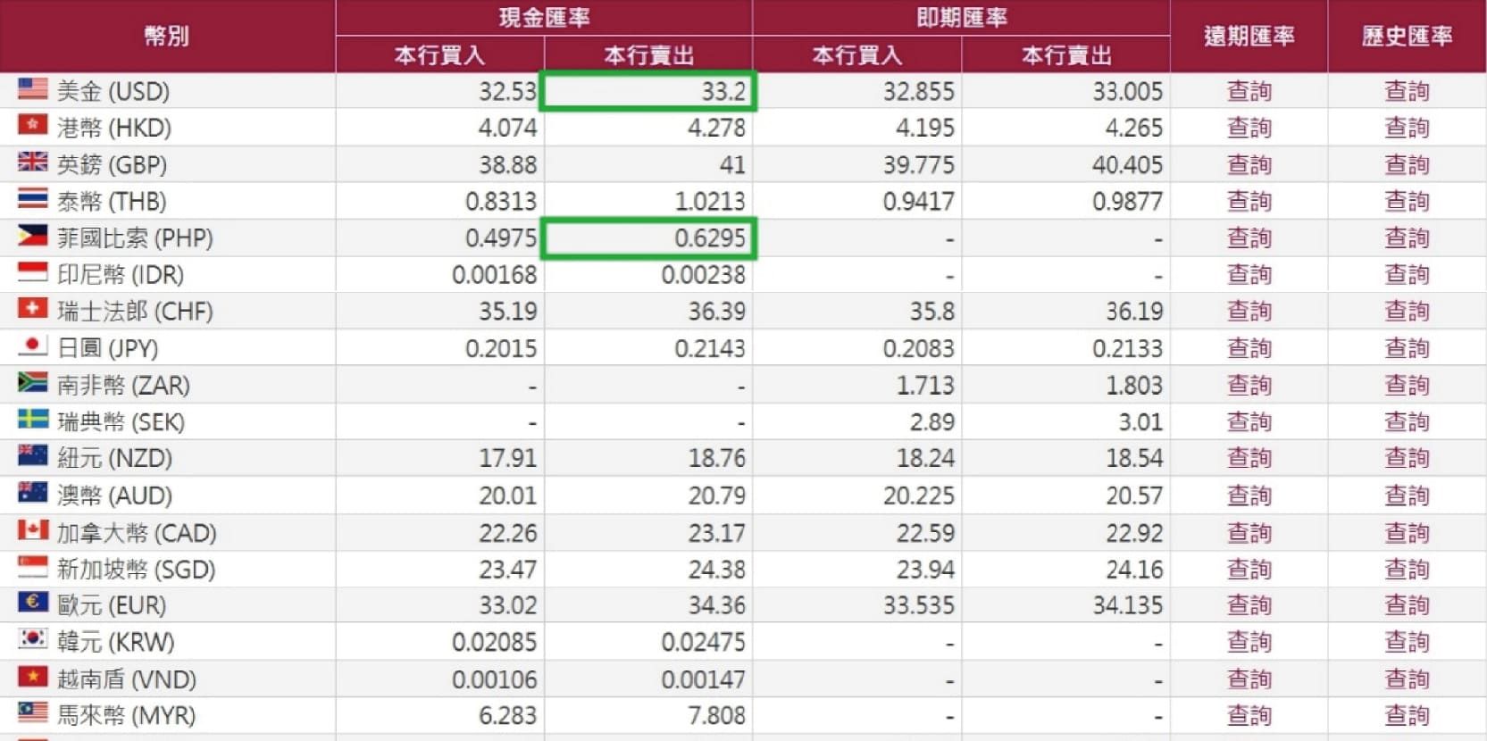Open 歷史匯率 查詢 for 瑞士法郎 (CHF)
This screenshot has width=1487, height=741.
[x=1407, y=312]
